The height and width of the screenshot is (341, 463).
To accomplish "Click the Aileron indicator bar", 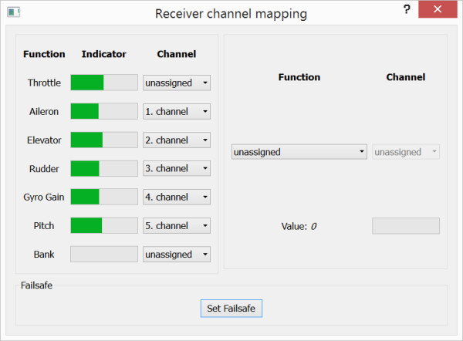I will (x=103, y=111).
